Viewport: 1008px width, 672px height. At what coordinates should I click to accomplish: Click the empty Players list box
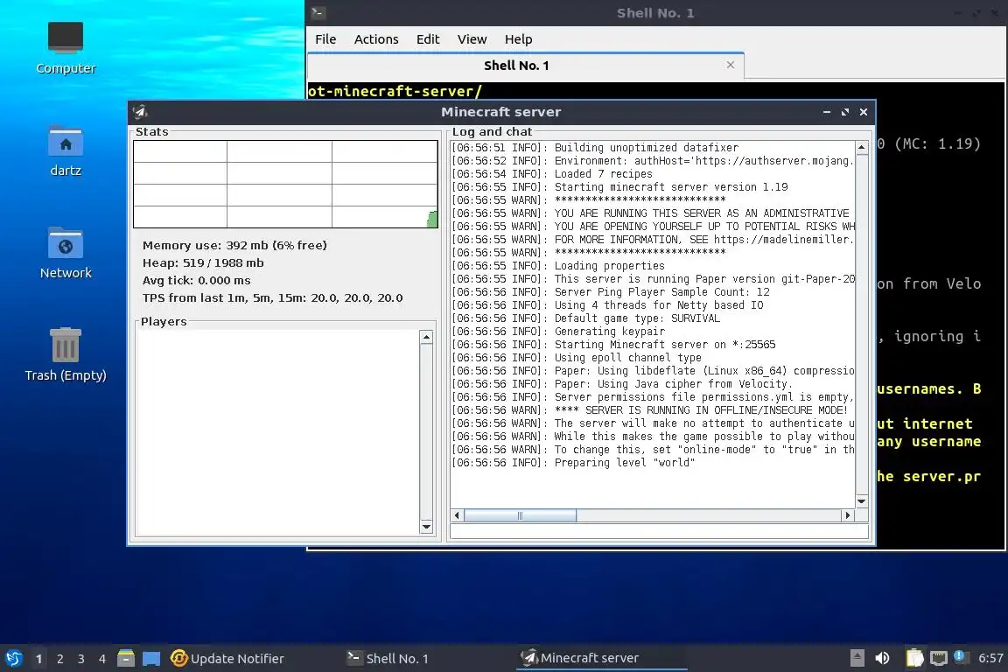pos(277,432)
